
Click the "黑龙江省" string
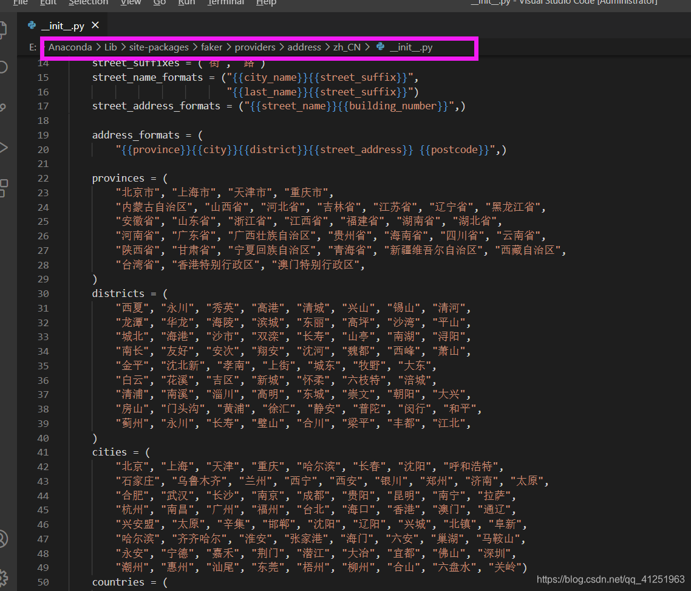coord(512,207)
